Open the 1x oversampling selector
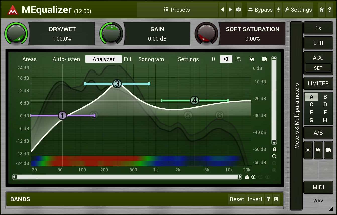337x215 pixels. pos(318,28)
